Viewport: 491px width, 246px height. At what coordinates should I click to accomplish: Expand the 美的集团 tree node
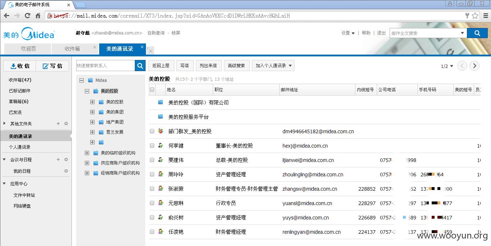click(x=92, y=112)
